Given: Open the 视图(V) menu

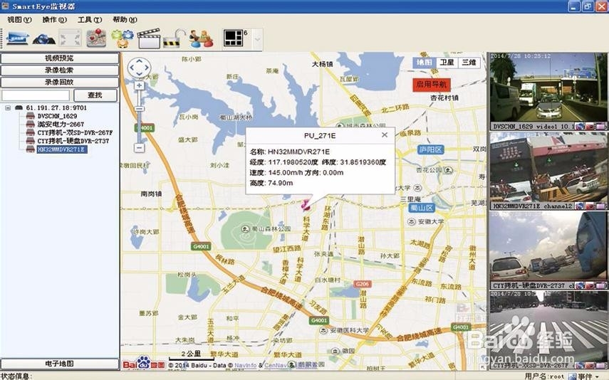Looking at the screenshot, I should coord(19,19).
